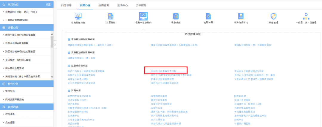This screenshot has width=322, height=127.
Task: Open 增值税及附加税（费）预缴税款申报 link
Action: 253,45
